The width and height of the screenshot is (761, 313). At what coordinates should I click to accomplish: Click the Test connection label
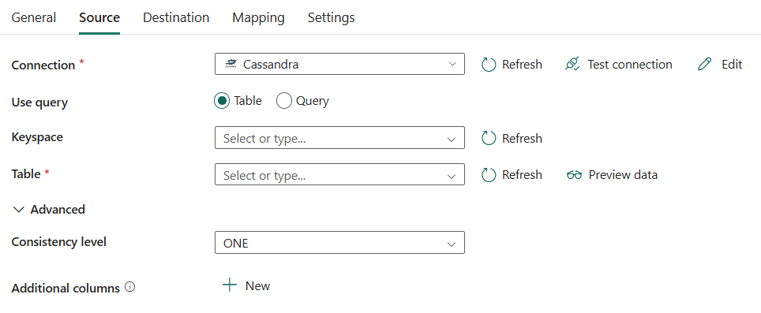(629, 65)
